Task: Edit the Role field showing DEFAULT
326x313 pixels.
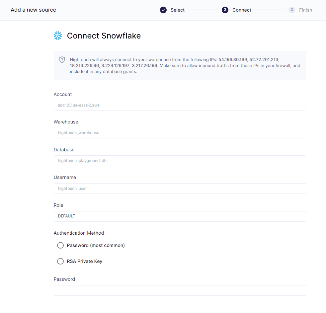Action: click(x=180, y=216)
